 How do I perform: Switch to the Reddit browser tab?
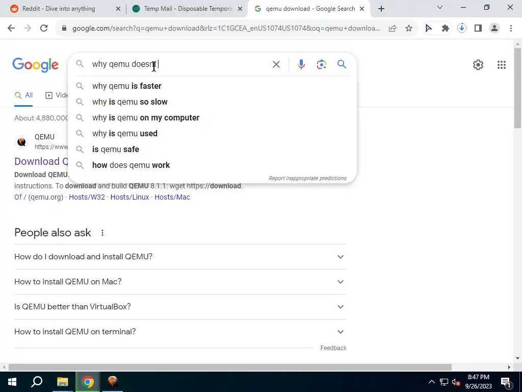(65, 9)
